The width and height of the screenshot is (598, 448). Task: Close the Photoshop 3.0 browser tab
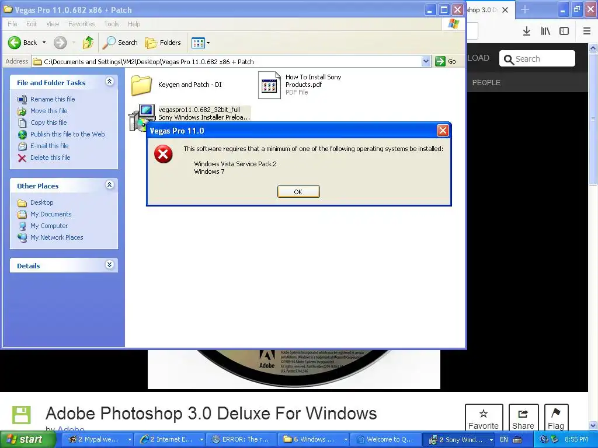(505, 10)
